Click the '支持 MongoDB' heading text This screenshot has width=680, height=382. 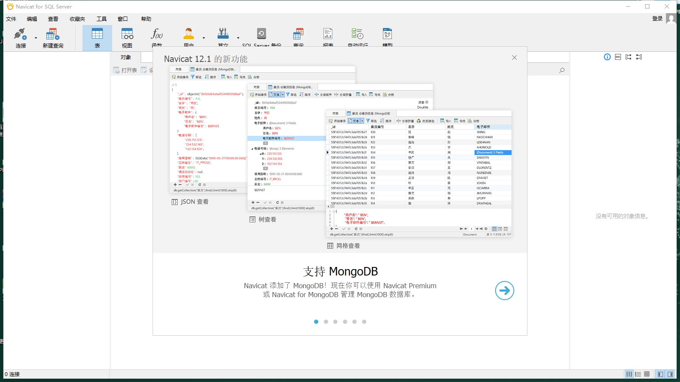pos(340,271)
